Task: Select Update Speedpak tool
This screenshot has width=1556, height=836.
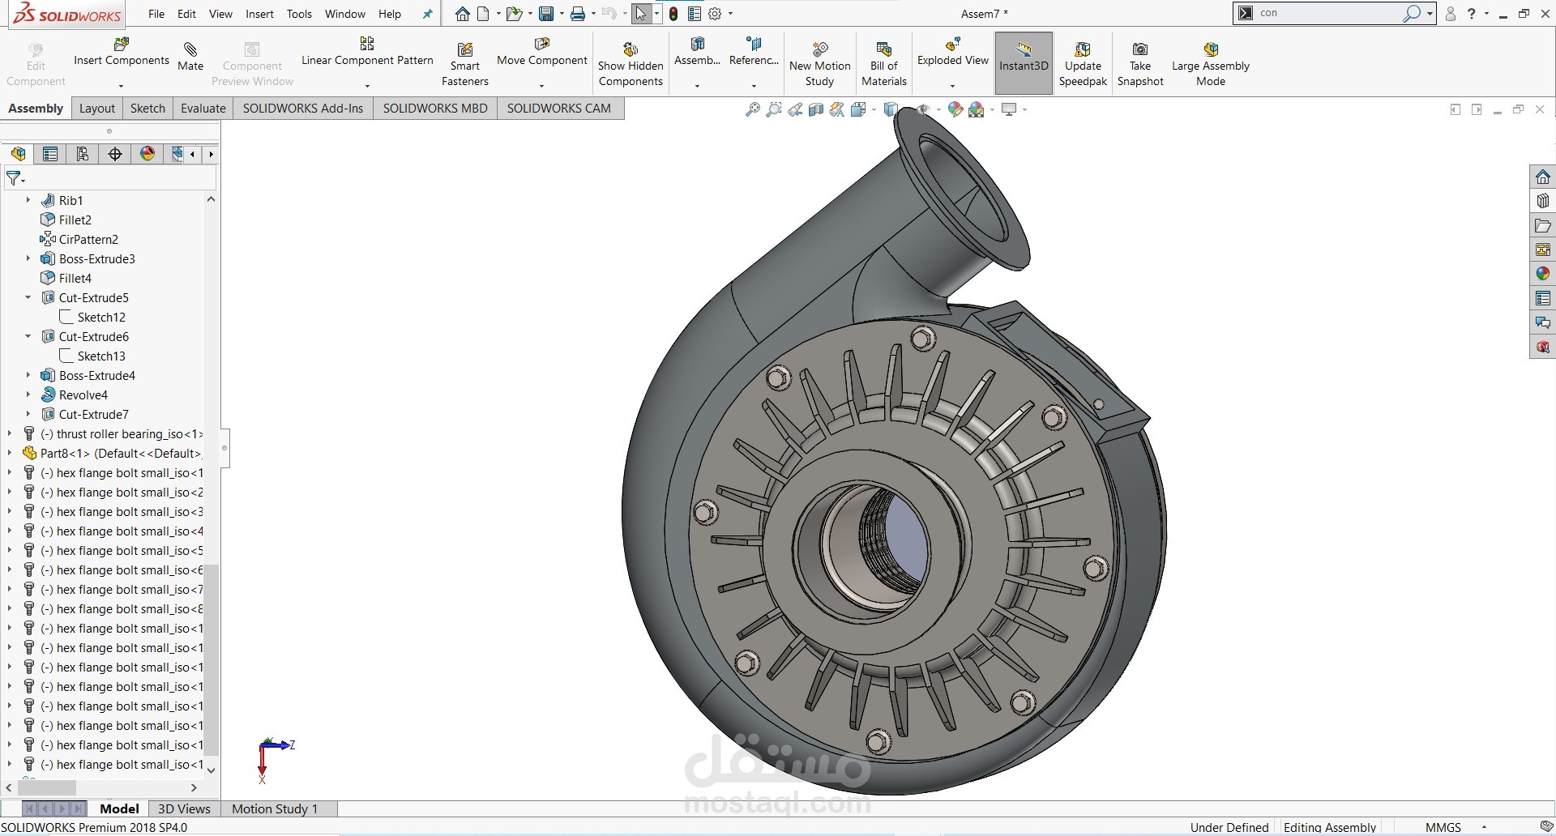Action: (1083, 49)
